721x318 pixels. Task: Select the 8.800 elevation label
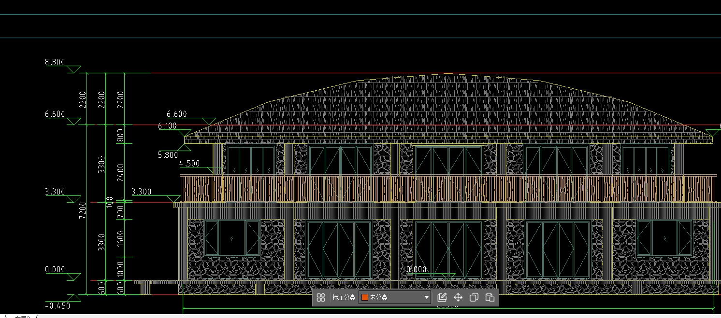(55, 62)
